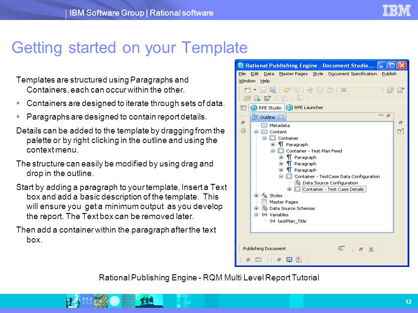Open the Publish menu
This screenshot has height=313, width=418.
point(389,74)
